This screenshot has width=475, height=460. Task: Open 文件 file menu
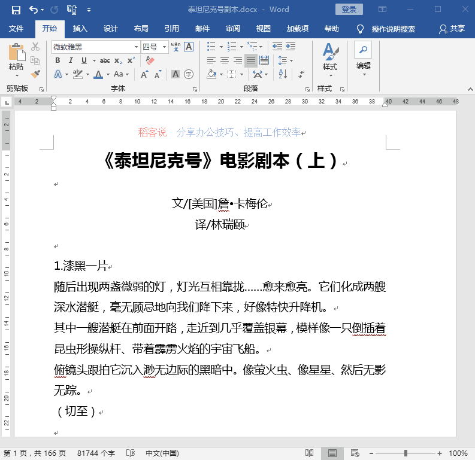[16, 29]
